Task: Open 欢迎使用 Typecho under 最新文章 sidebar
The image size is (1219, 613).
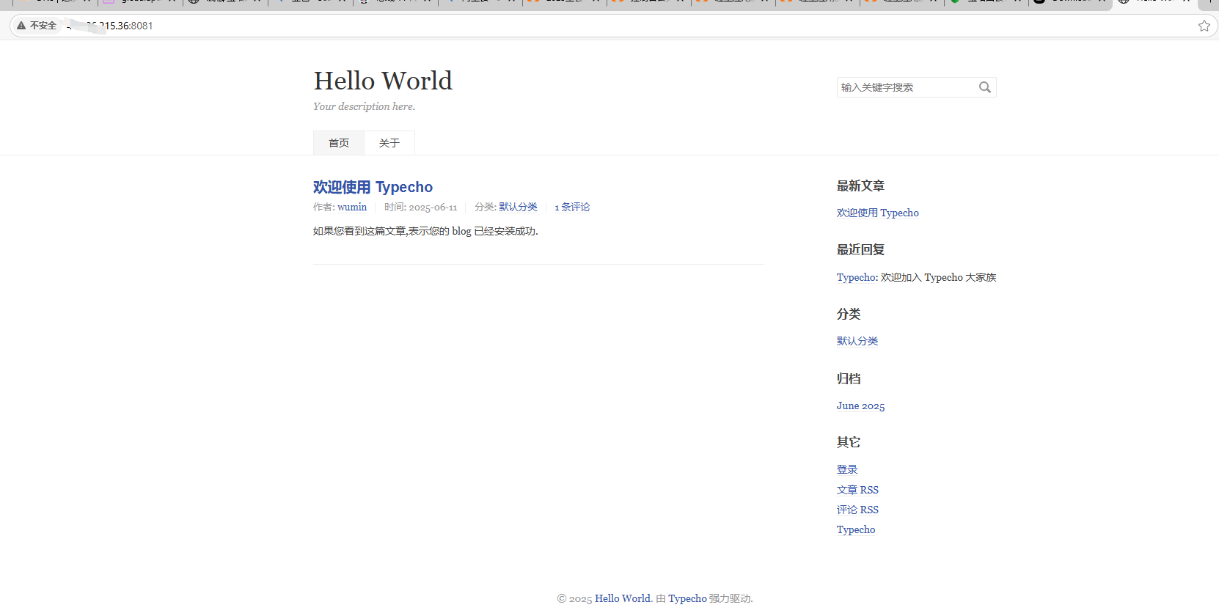Action: 877,213
